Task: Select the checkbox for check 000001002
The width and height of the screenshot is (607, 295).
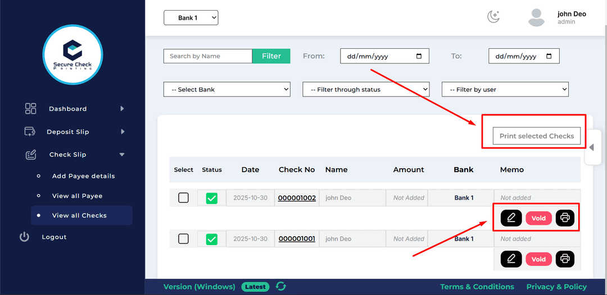Action: 183,197
